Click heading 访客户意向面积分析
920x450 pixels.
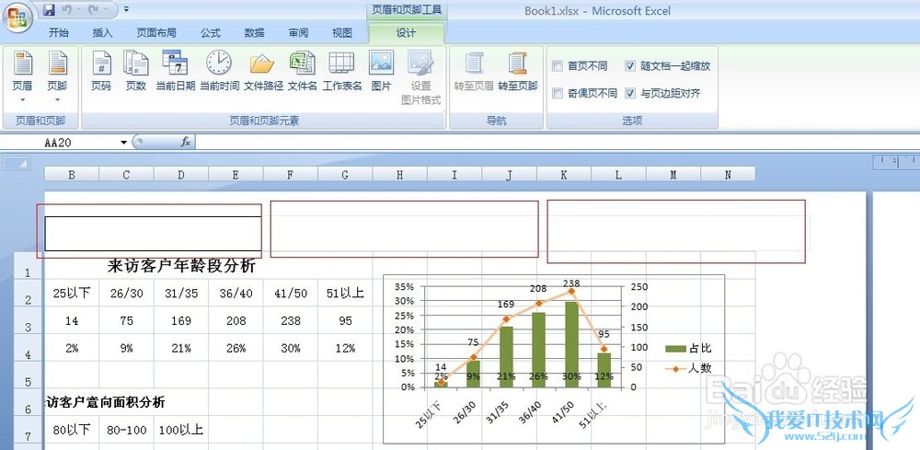[106, 402]
